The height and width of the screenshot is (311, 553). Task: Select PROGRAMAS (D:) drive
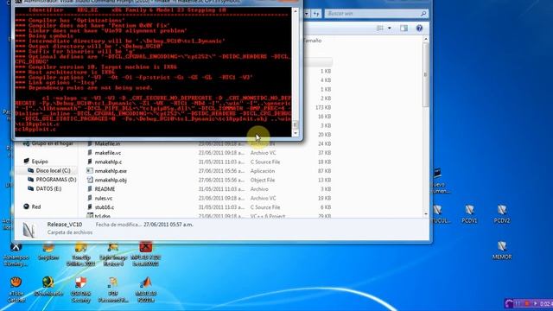point(52,180)
